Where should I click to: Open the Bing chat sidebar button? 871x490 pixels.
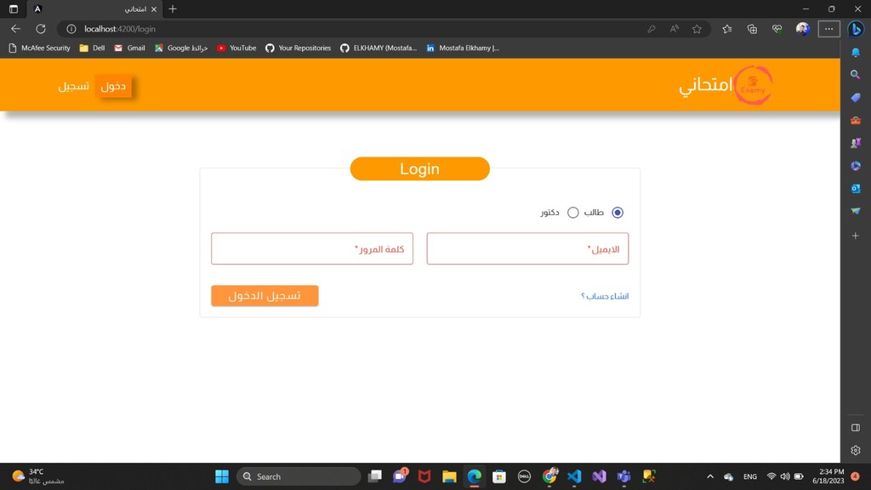[856, 29]
